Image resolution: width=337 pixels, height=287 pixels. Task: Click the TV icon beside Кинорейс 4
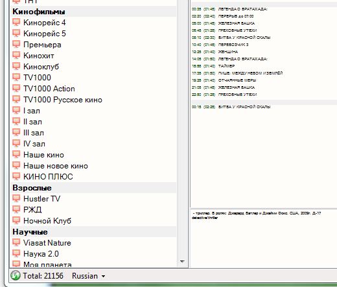coord(16,22)
